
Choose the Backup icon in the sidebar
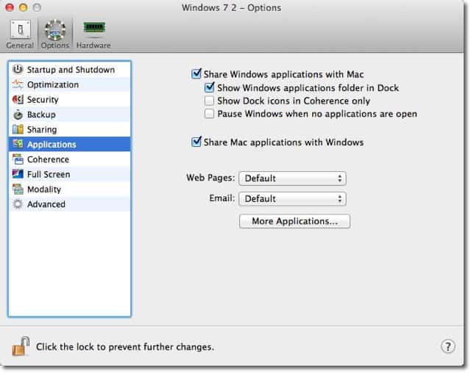pos(18,115)
